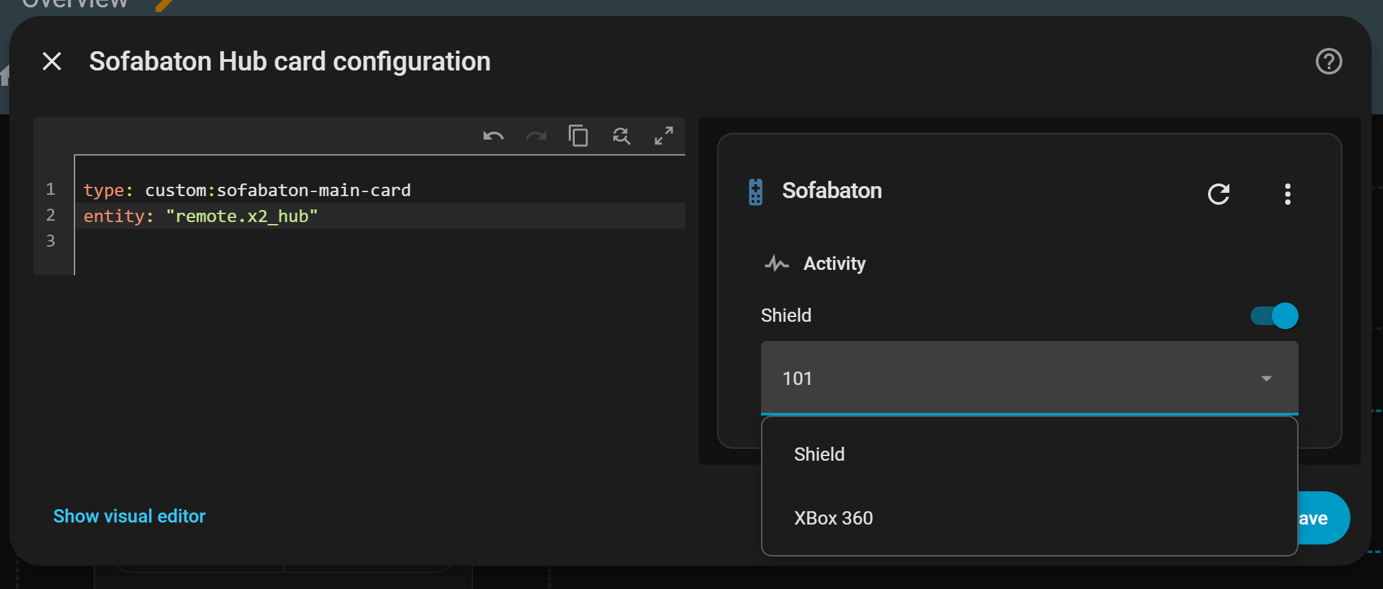
Task: Expand the code editor to fullscreen
Action: [664, 136]
